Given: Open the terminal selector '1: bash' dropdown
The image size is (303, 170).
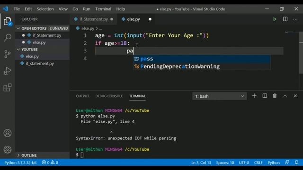Looking at the screenshot, I should (x=219, y=96).
